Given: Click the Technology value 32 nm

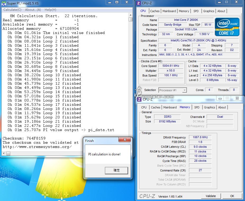Looking at the screenshot, I should (x=166, y=34).
